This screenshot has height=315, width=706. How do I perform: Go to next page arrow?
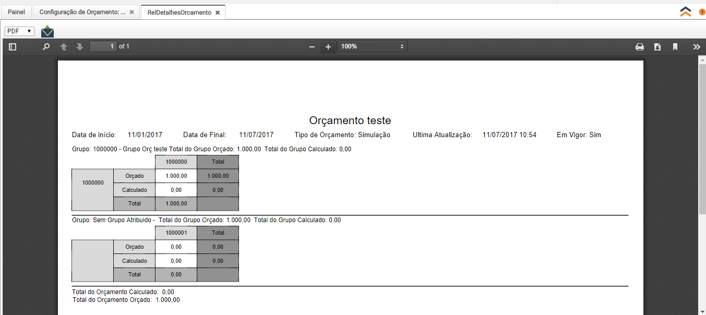pyautogui.click(x=80, y=47)
